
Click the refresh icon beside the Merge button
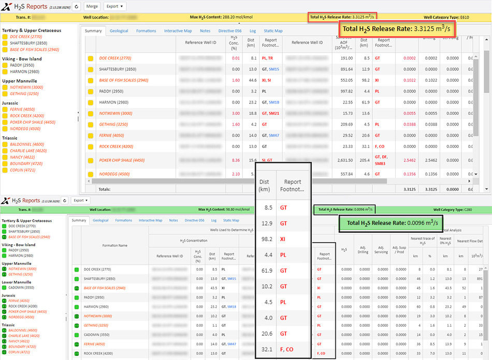(76, 6)
